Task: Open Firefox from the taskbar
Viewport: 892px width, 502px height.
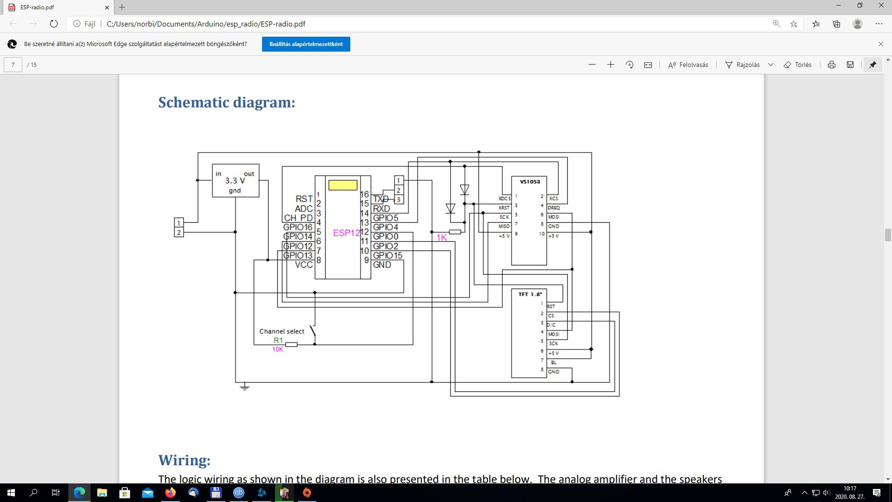Action: (171, 493)
